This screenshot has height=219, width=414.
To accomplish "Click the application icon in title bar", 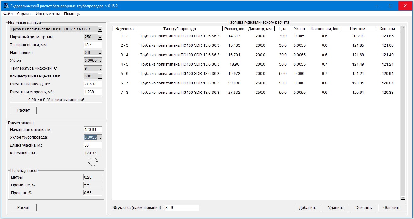I will click(6, 6).
